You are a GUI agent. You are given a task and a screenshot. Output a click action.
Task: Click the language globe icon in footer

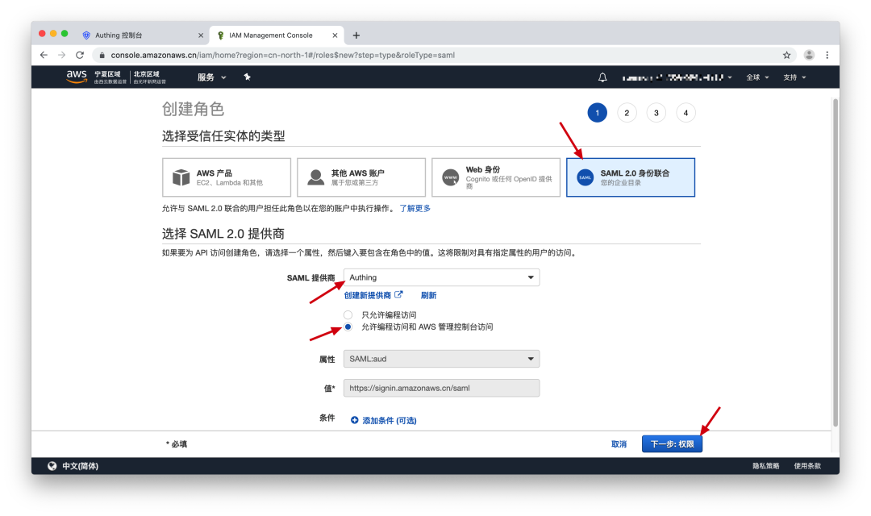click(x=52, y=466)
